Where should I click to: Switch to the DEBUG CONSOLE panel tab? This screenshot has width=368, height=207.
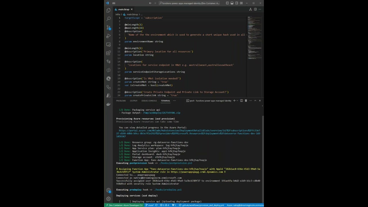149,101
